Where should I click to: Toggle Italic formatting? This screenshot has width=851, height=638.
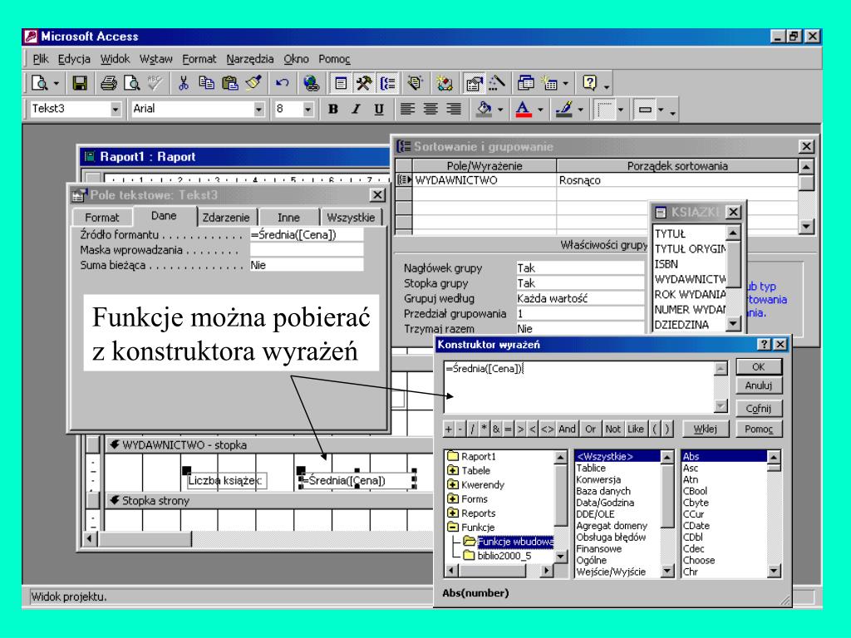(356, 109)
